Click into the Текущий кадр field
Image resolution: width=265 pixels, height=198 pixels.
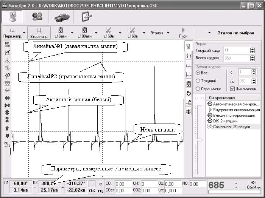click(x=237, y=50)
